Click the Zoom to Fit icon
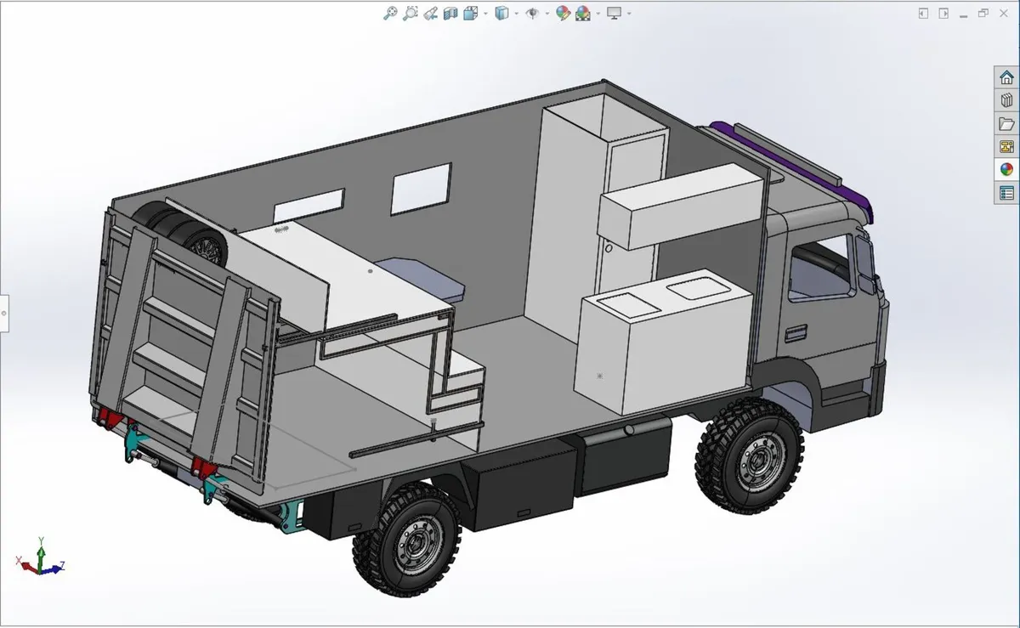Image resolution: width=1020 pixels, height=628 pixels. 390,13
